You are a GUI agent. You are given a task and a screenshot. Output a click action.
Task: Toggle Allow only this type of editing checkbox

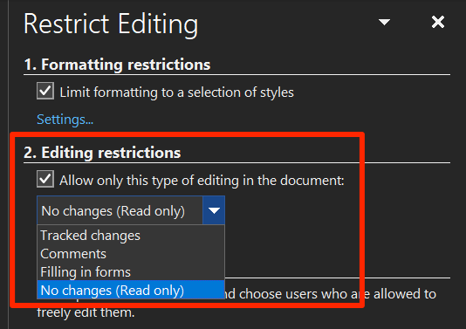45,179
